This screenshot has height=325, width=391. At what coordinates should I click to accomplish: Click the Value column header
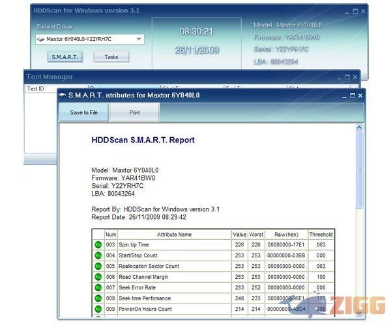click(x=239, y=235)
